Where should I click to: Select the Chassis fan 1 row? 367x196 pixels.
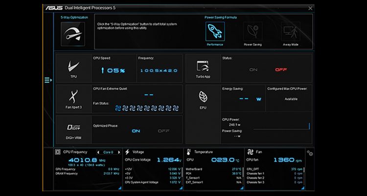click(275, 174)
